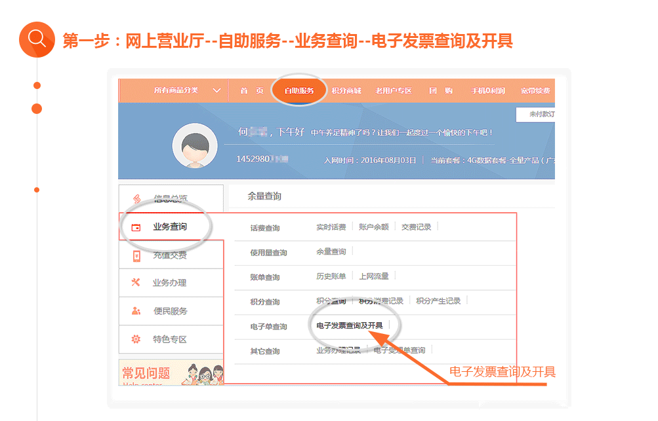Image resolution: width=658 pixels, height=421 pixels.
Task: Click 余量查询 link under 使用量查询
Action: point(331,252)
